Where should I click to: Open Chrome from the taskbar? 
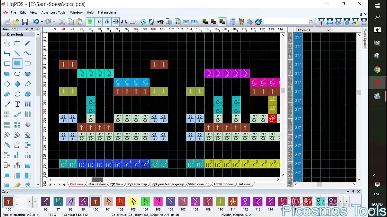coord(377,70)
